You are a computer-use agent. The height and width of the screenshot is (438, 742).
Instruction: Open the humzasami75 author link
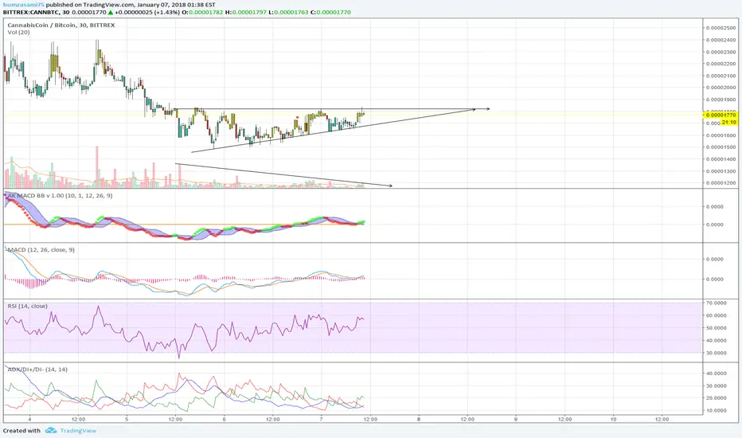coord(23,5)
